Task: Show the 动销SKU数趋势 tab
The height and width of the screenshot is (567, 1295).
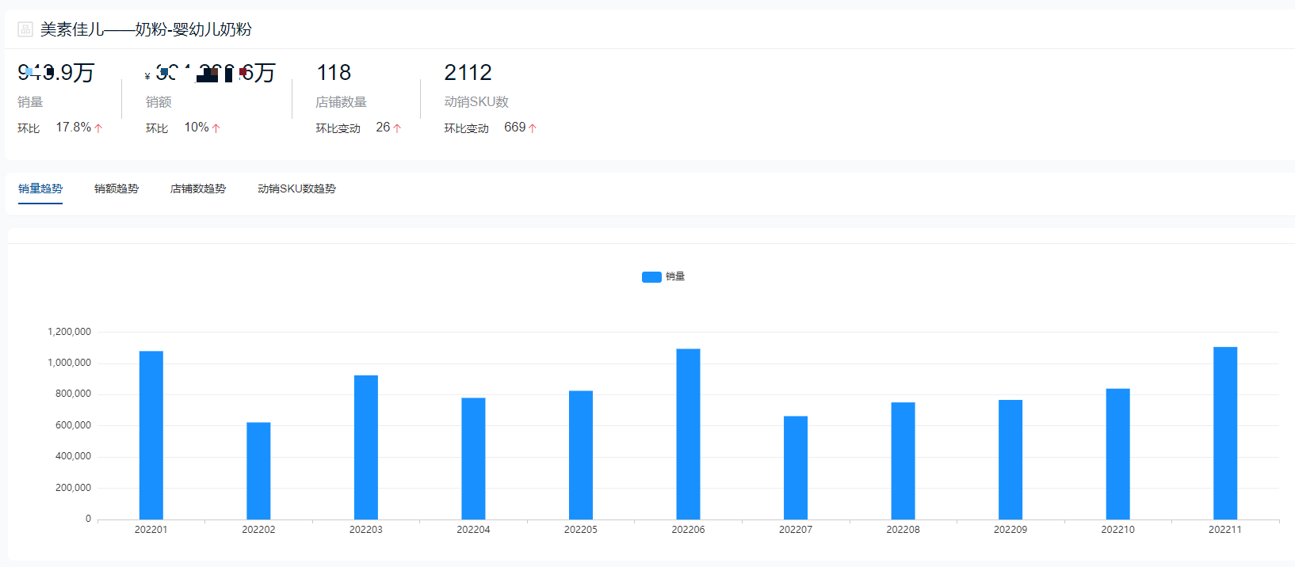Action: click(x=296, y=188)
